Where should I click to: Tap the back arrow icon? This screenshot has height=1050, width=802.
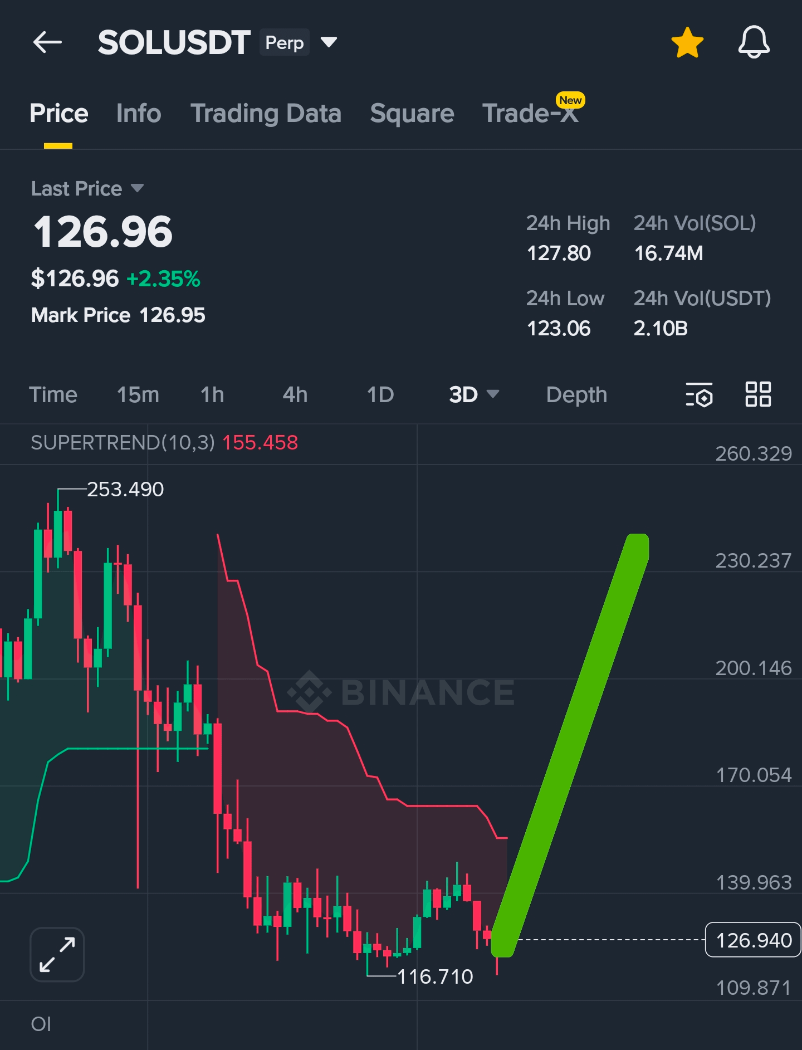coord(47,42)
